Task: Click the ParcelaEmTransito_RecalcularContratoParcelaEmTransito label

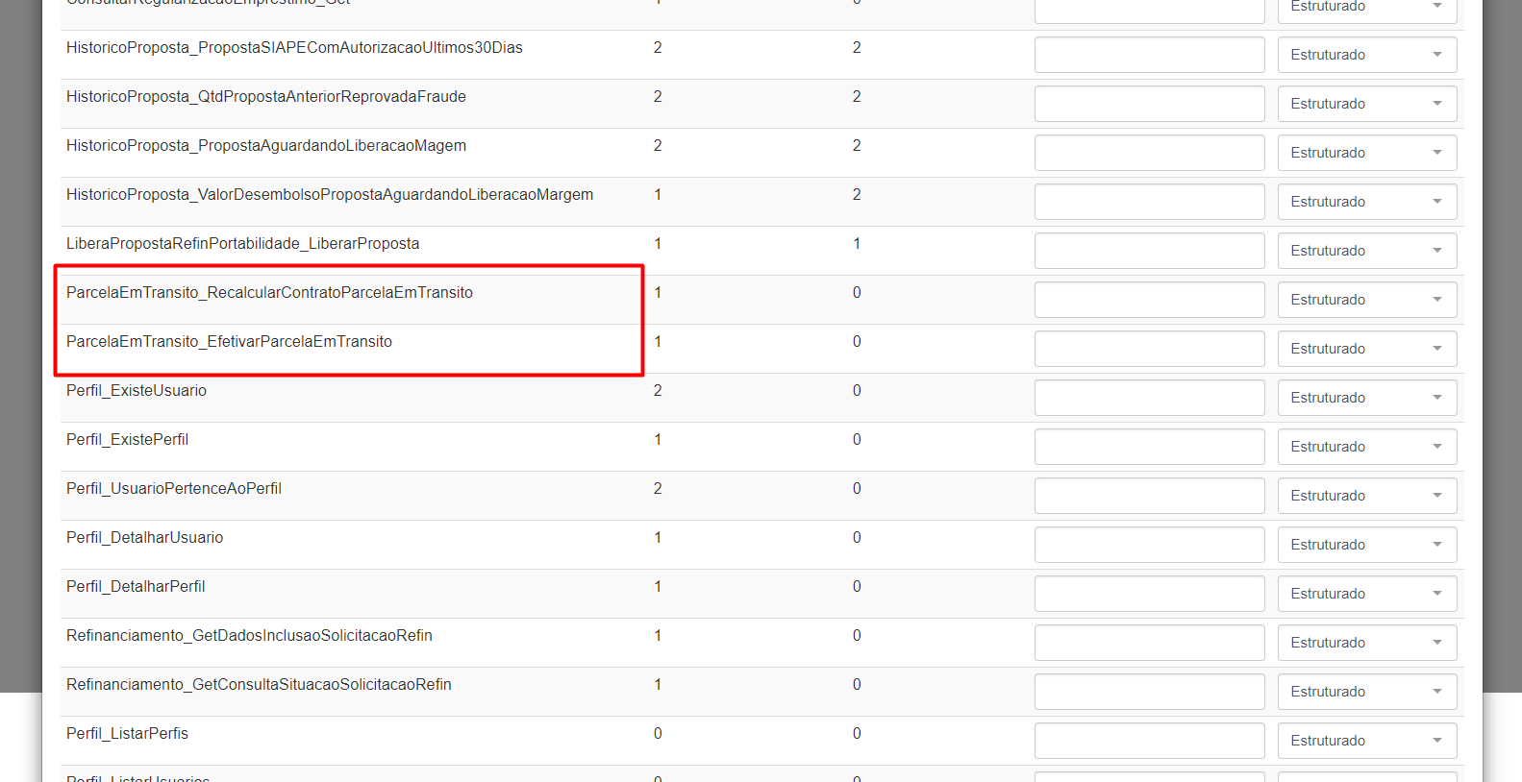Action: 269,293
